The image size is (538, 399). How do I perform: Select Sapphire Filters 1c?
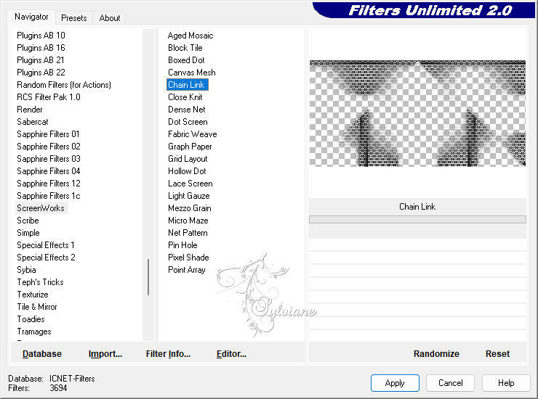click(x=49, y=196)
